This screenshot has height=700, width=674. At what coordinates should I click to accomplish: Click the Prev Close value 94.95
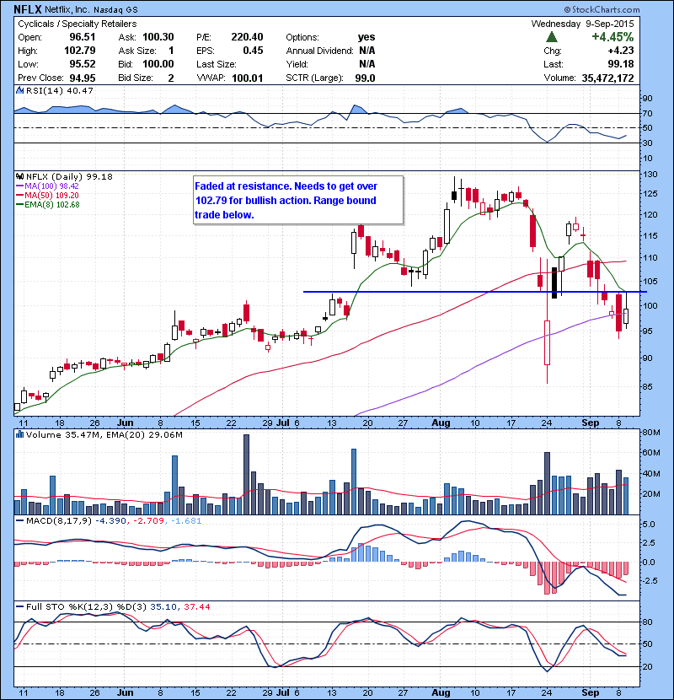point(82,78)
